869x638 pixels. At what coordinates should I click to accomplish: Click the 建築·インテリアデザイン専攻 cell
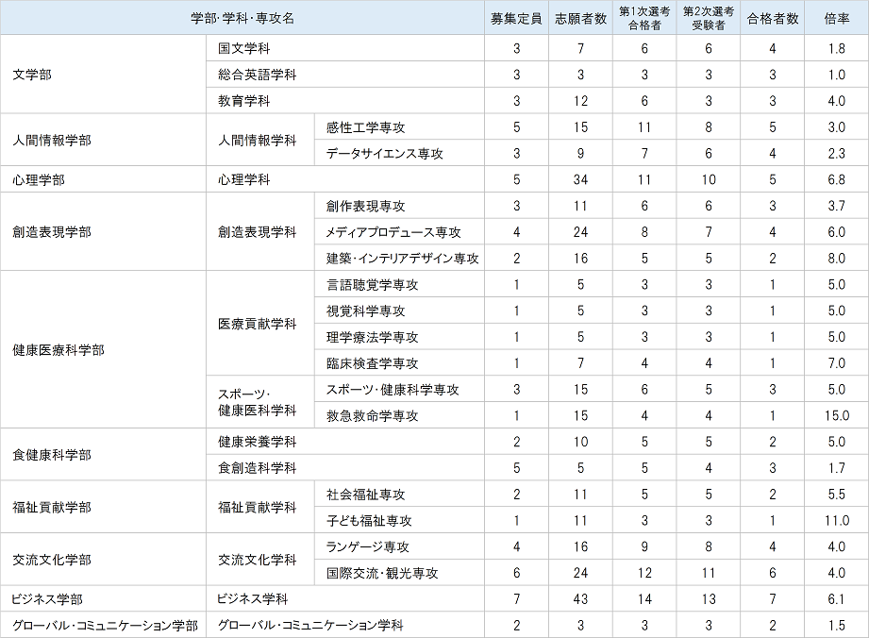pos(403,259)
